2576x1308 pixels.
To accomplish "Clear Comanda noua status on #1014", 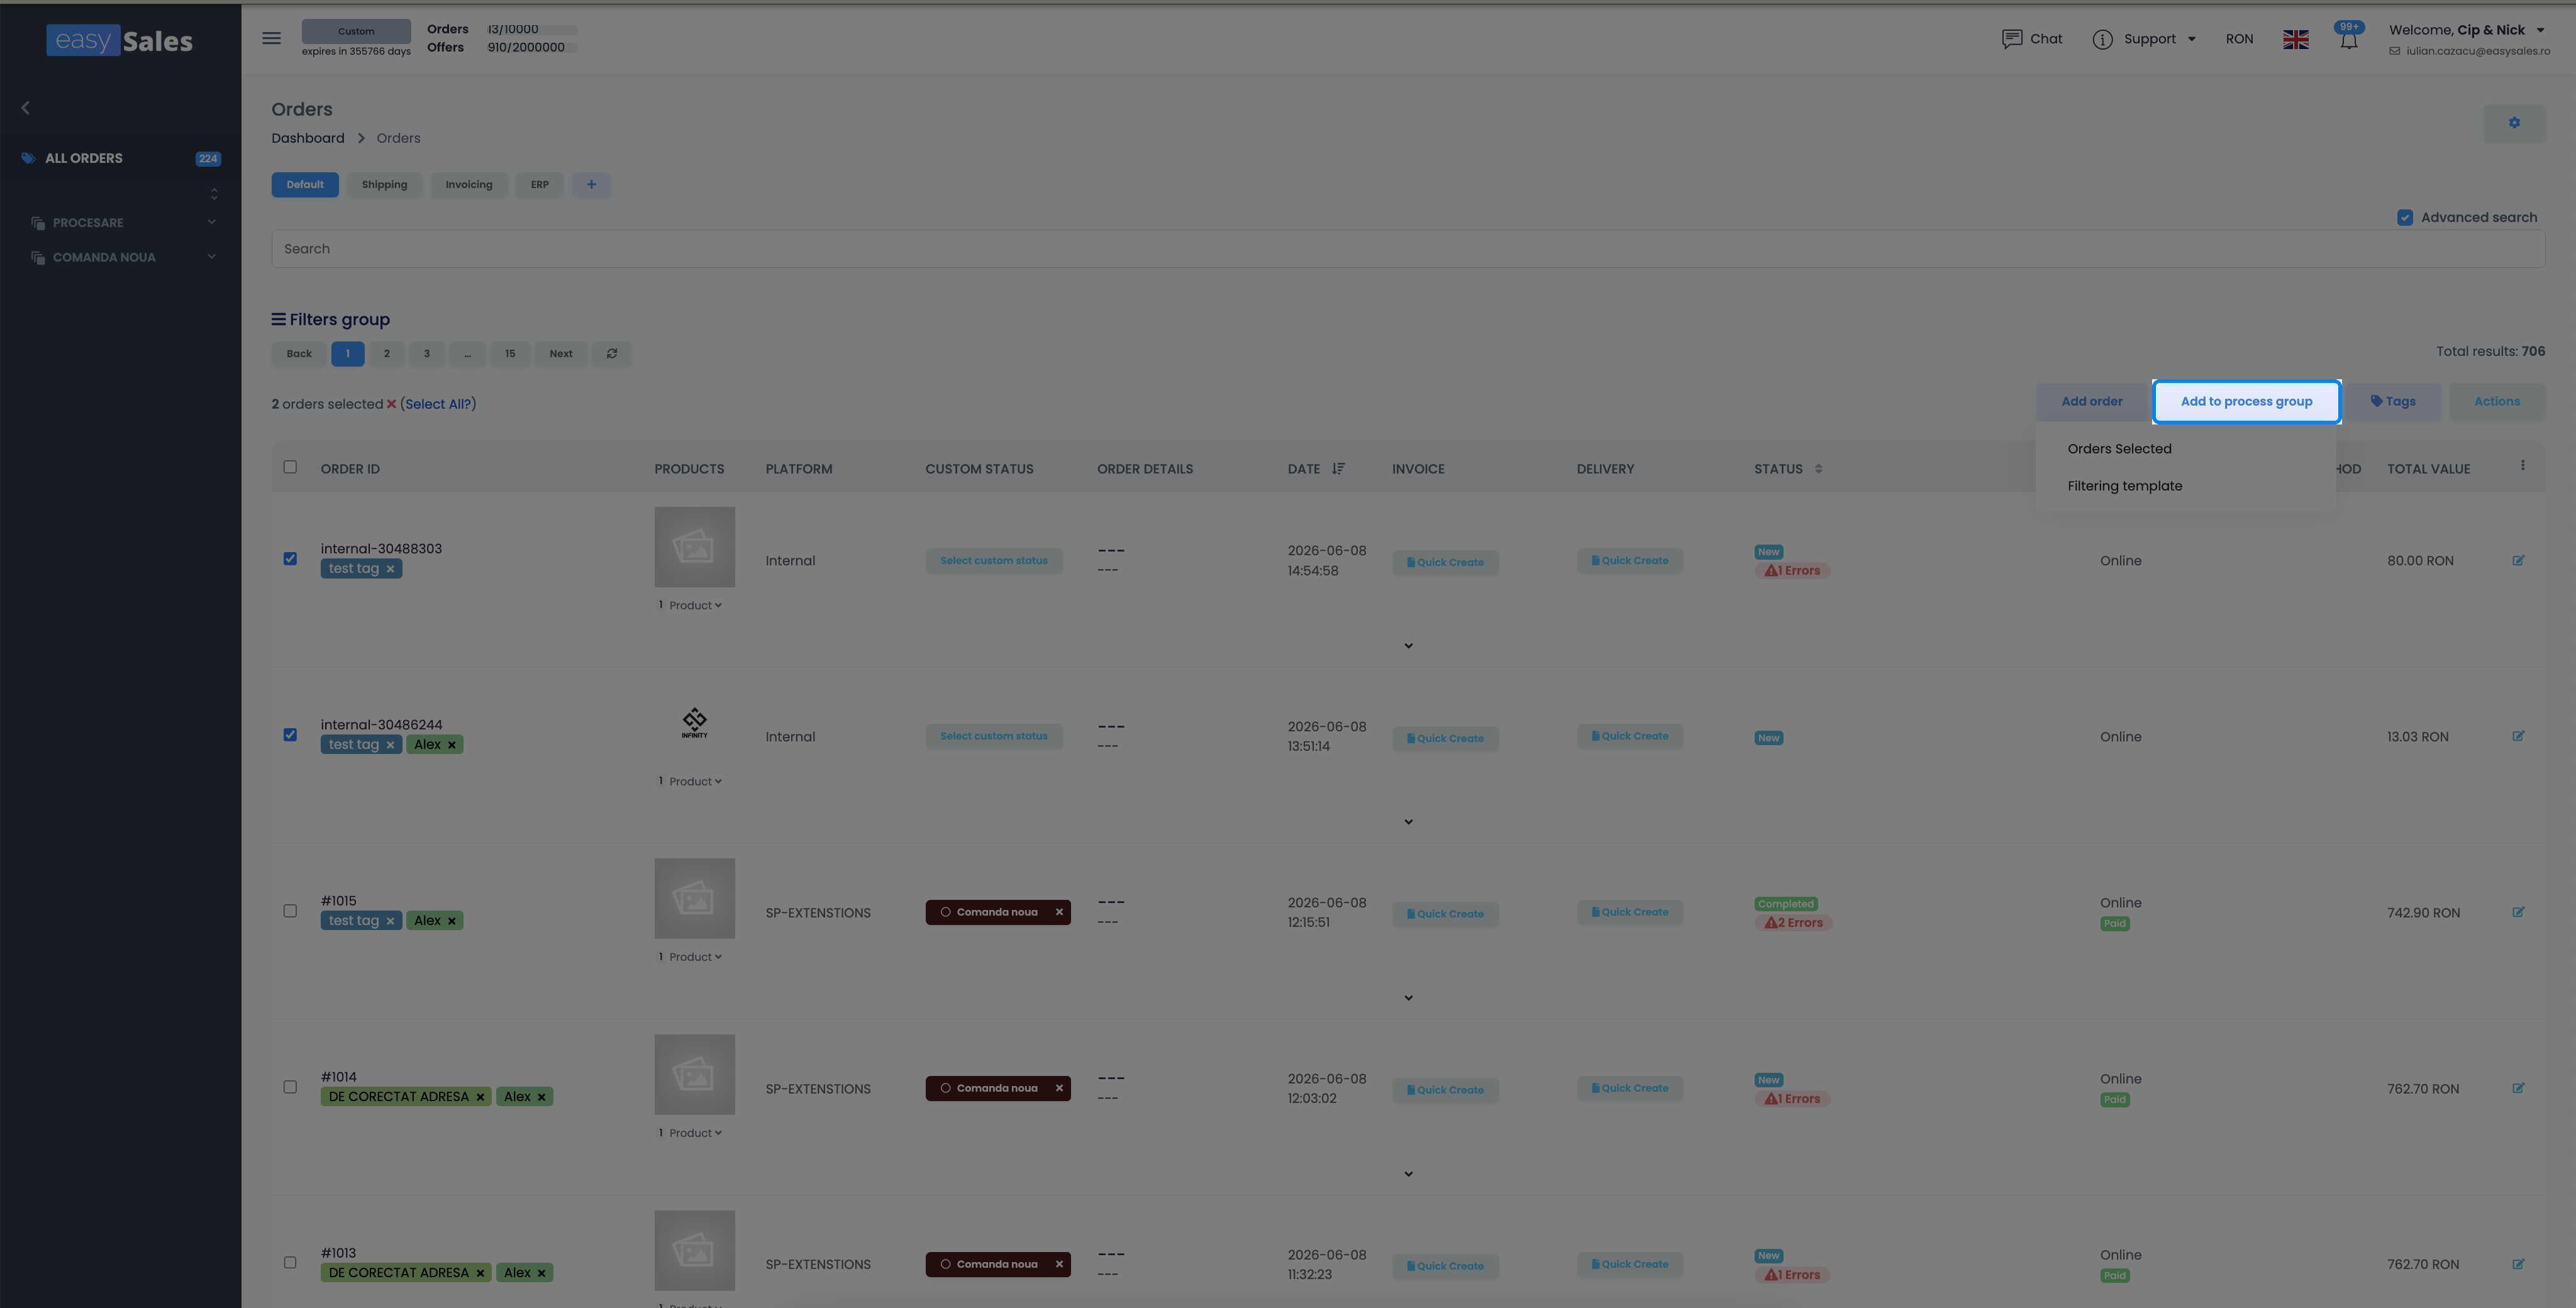I will click(1059, 1088).
